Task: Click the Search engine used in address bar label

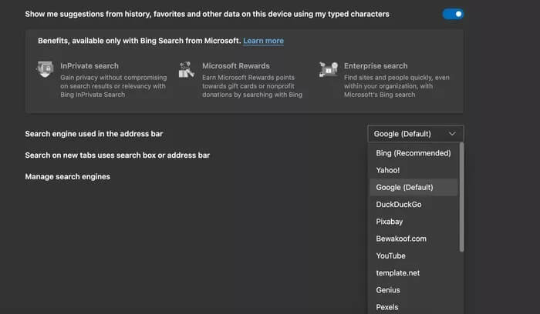Action: pos(93,134)
